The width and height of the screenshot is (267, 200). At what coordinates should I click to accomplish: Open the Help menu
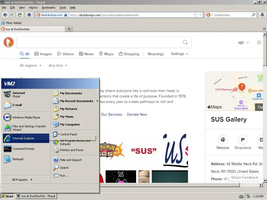tap(72, 8)
